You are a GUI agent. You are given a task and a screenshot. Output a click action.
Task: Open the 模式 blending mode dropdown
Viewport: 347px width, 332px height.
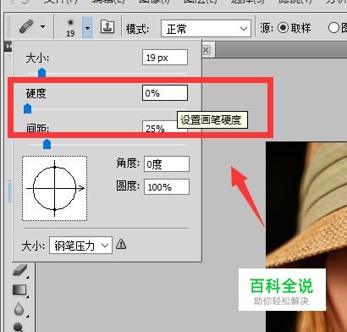tap(206, 29)
